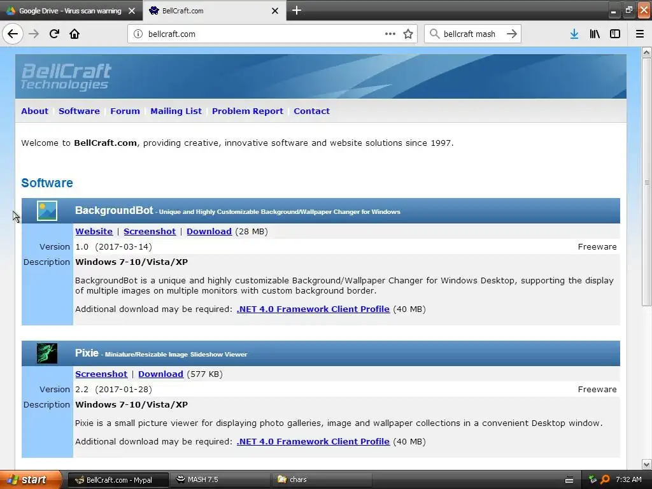The width and height of the screenshot is (652, 489).
Task: Open a new tab with plus button
Action: (x=297, y=10)
